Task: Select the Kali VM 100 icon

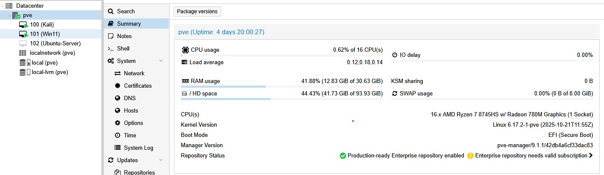Action: (24, 25)
